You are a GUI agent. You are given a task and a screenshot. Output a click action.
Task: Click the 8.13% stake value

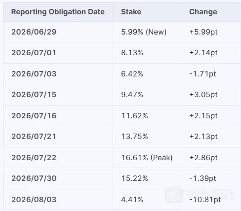point(132,53)
